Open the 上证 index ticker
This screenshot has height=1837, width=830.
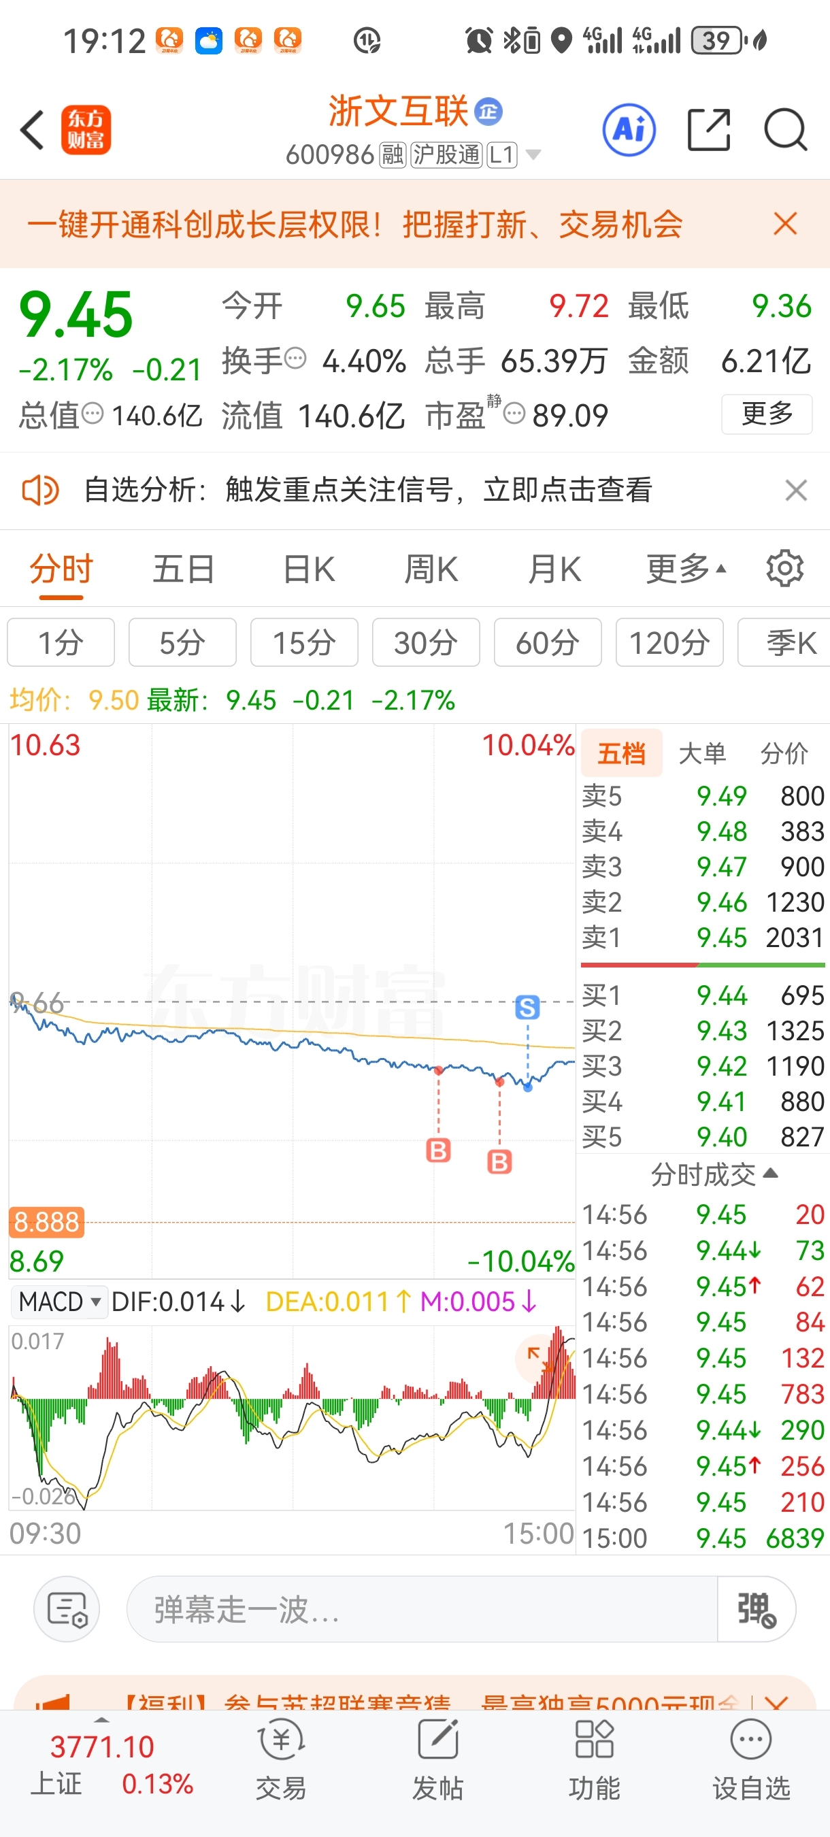coord(103,1765)
